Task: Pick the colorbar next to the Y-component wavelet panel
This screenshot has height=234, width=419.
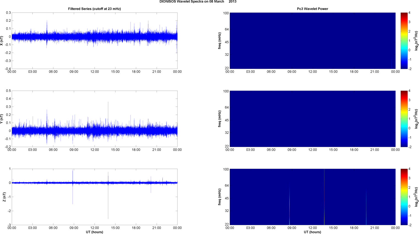Action: coord(404,119)
